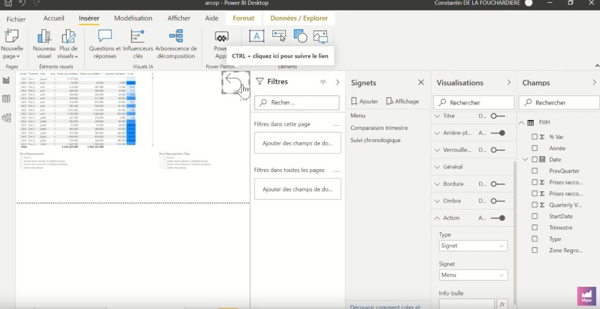The height and width of the screenshot is (309, 600).
Task: Toggle the Ombre switch
Action: tap(498, 201)
